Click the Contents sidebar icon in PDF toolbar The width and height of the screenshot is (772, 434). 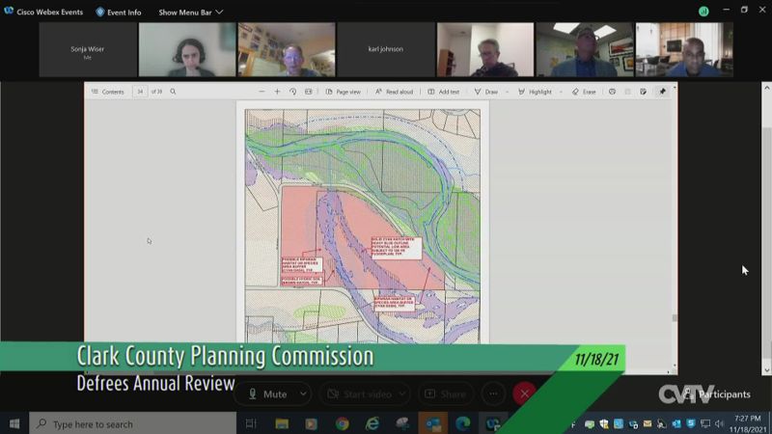tap(96, 92)
